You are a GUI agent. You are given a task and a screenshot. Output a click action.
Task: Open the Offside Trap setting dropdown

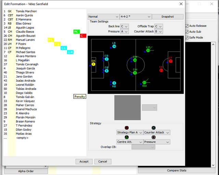pos(159,26)
